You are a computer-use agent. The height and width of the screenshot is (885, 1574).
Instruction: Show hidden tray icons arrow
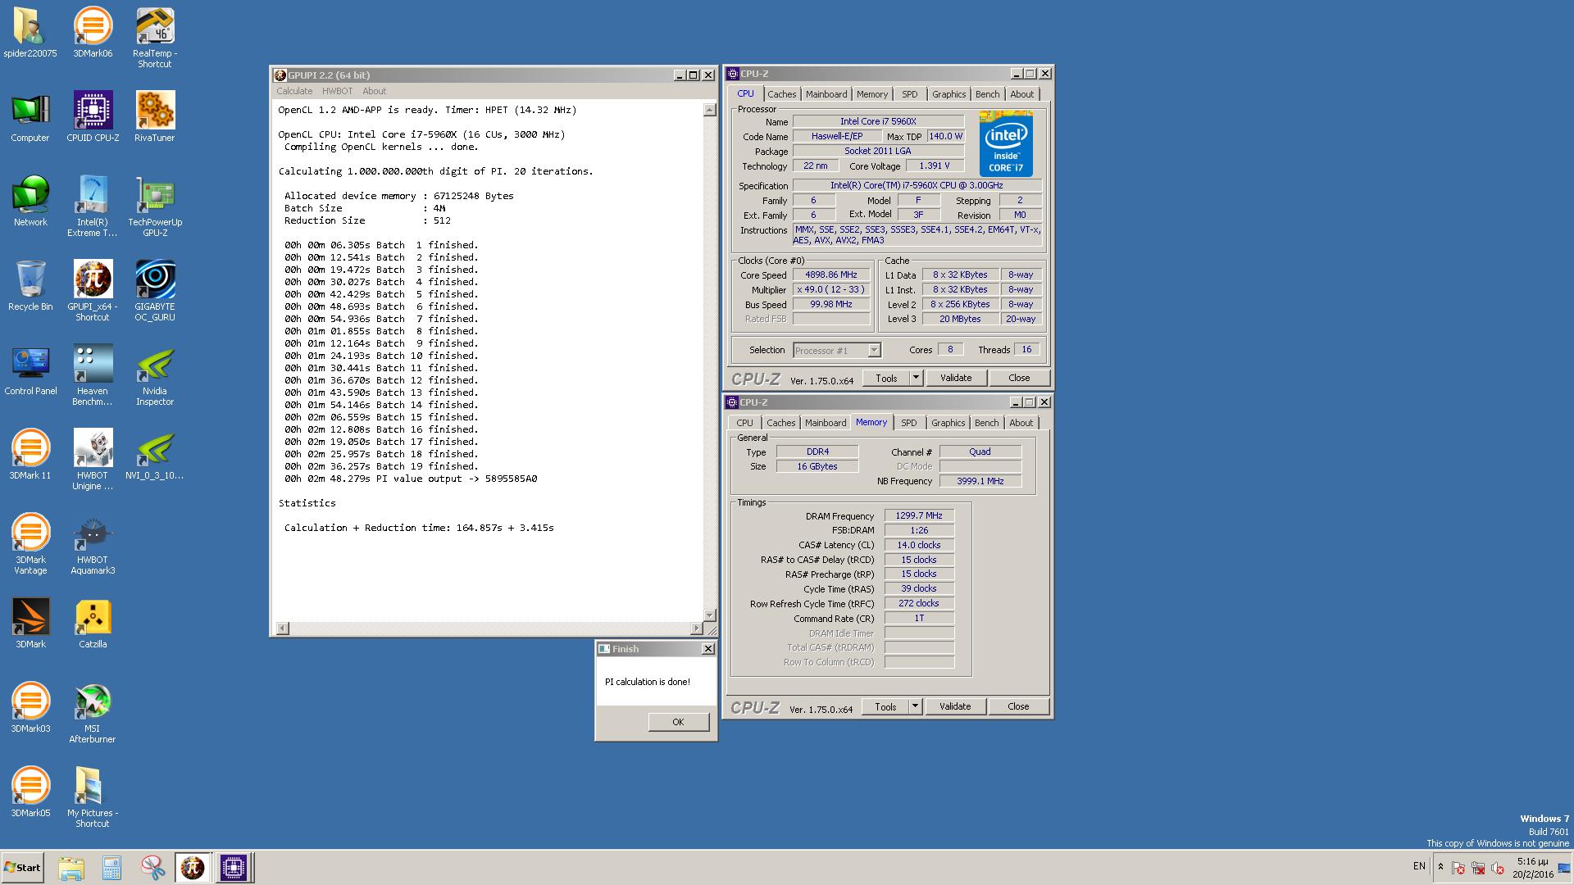coord(1440,867)
